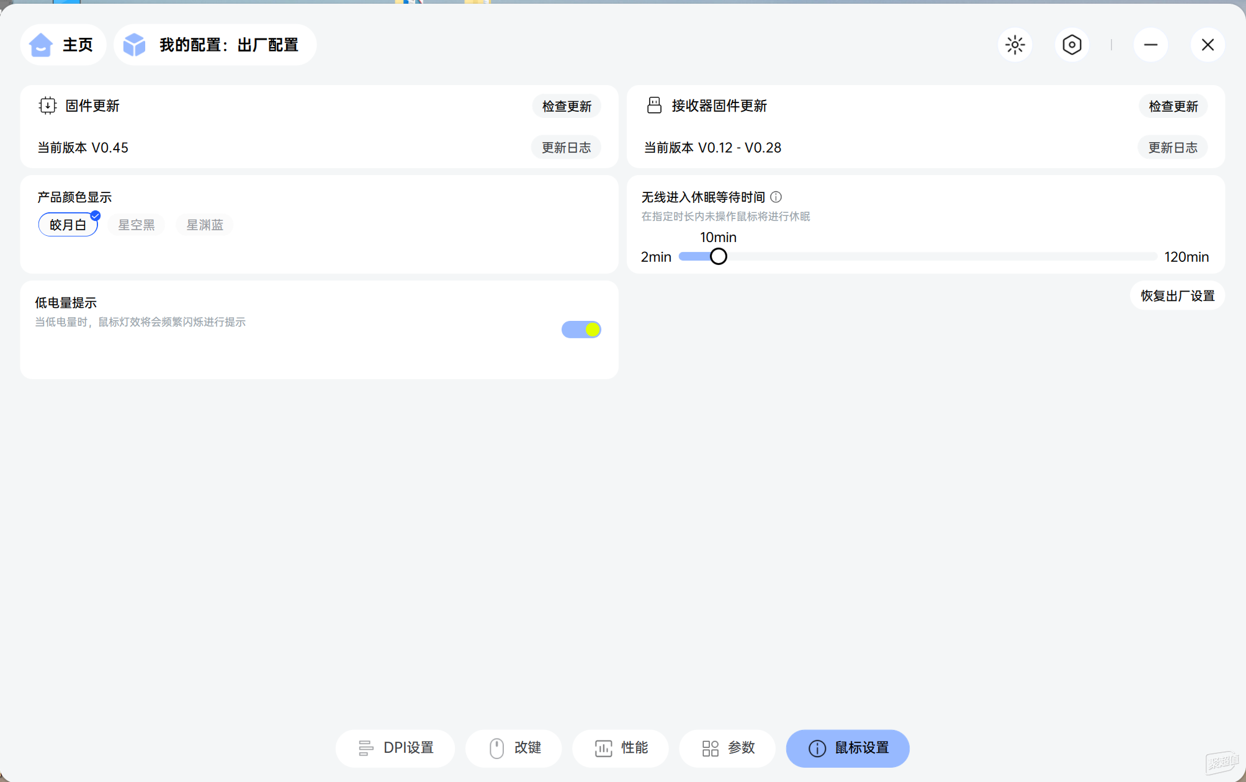Minimize the mouse driver window

(x=1150, y=45)
